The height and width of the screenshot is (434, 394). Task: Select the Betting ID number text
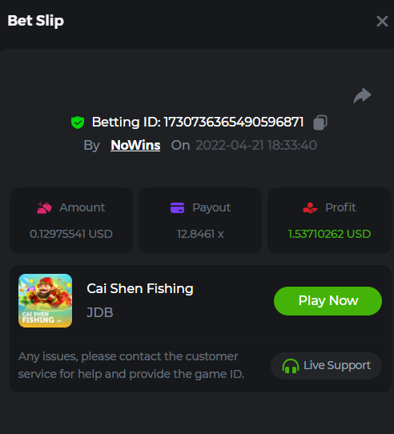234,122
